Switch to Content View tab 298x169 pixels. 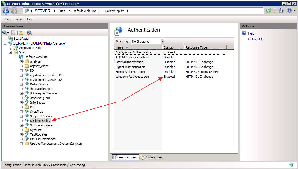pos(151,157)
